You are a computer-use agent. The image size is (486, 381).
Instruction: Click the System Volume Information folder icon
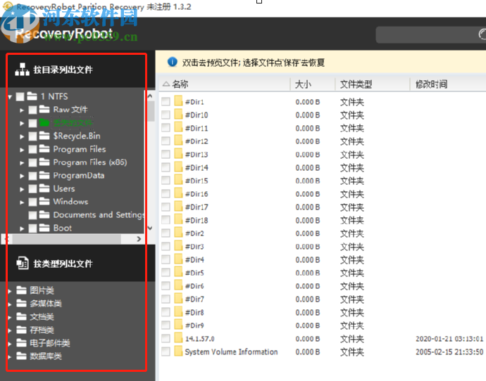(x=178, y=352)
